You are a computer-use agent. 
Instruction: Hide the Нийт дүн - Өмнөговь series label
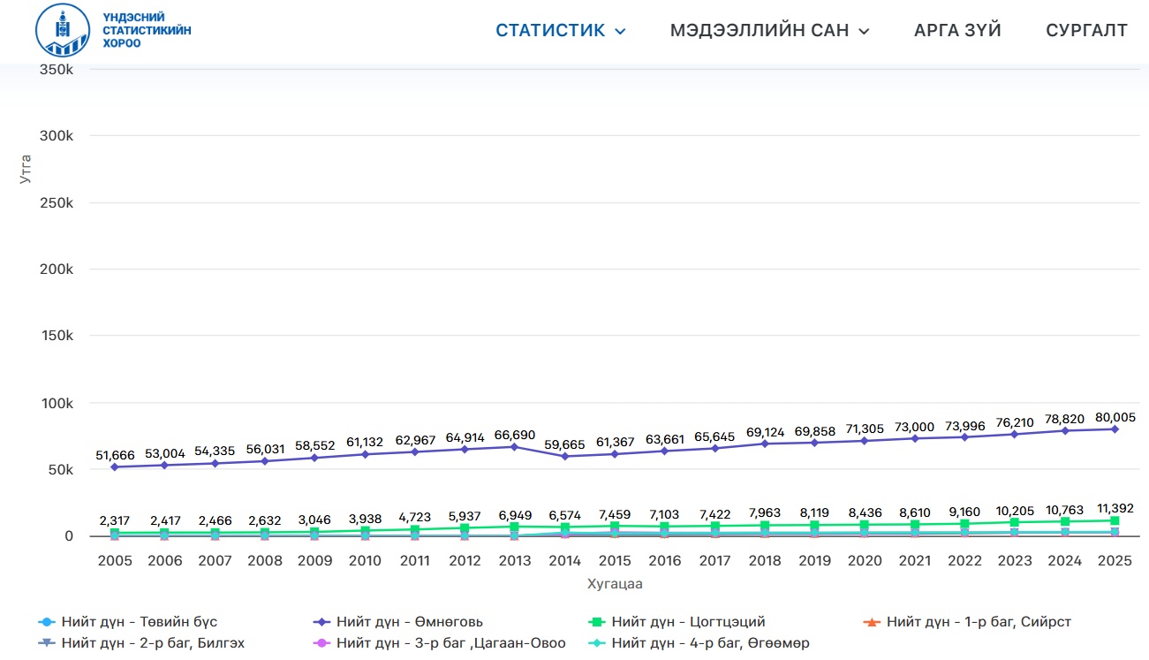click(x=410, y=622)
